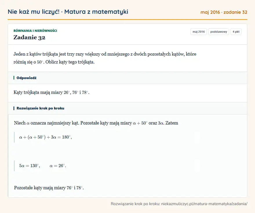Open the footer link niekazmuliczyc.pl/matura-matematyka/zadania/
Screen dimensions: 255x213
(x=204, y=204)
